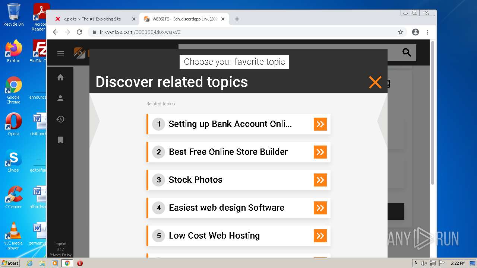Screen dimensions: 477x268
Task: Open Chrome three-dot menu
Action: [427, 32]
